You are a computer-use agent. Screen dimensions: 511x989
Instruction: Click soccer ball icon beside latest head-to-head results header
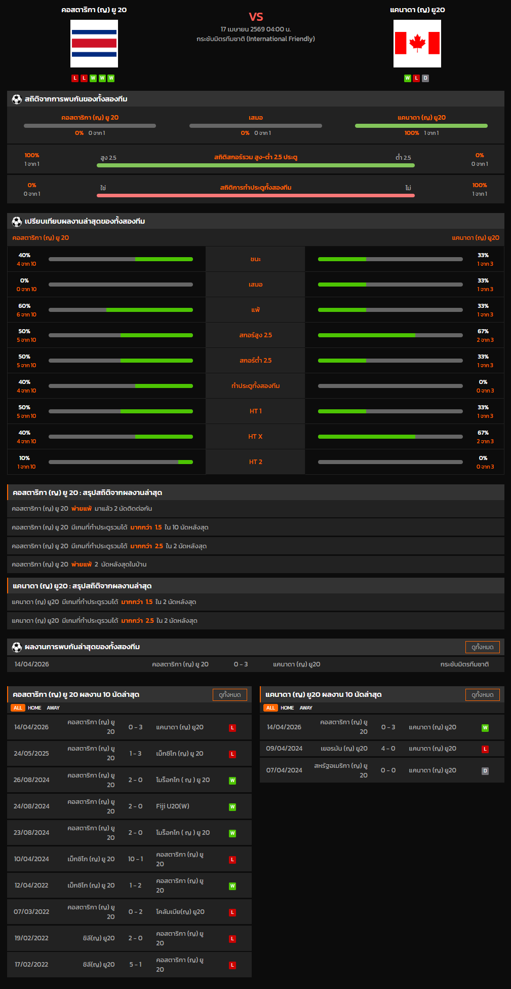pyautogui.click(x=17, y=647)
